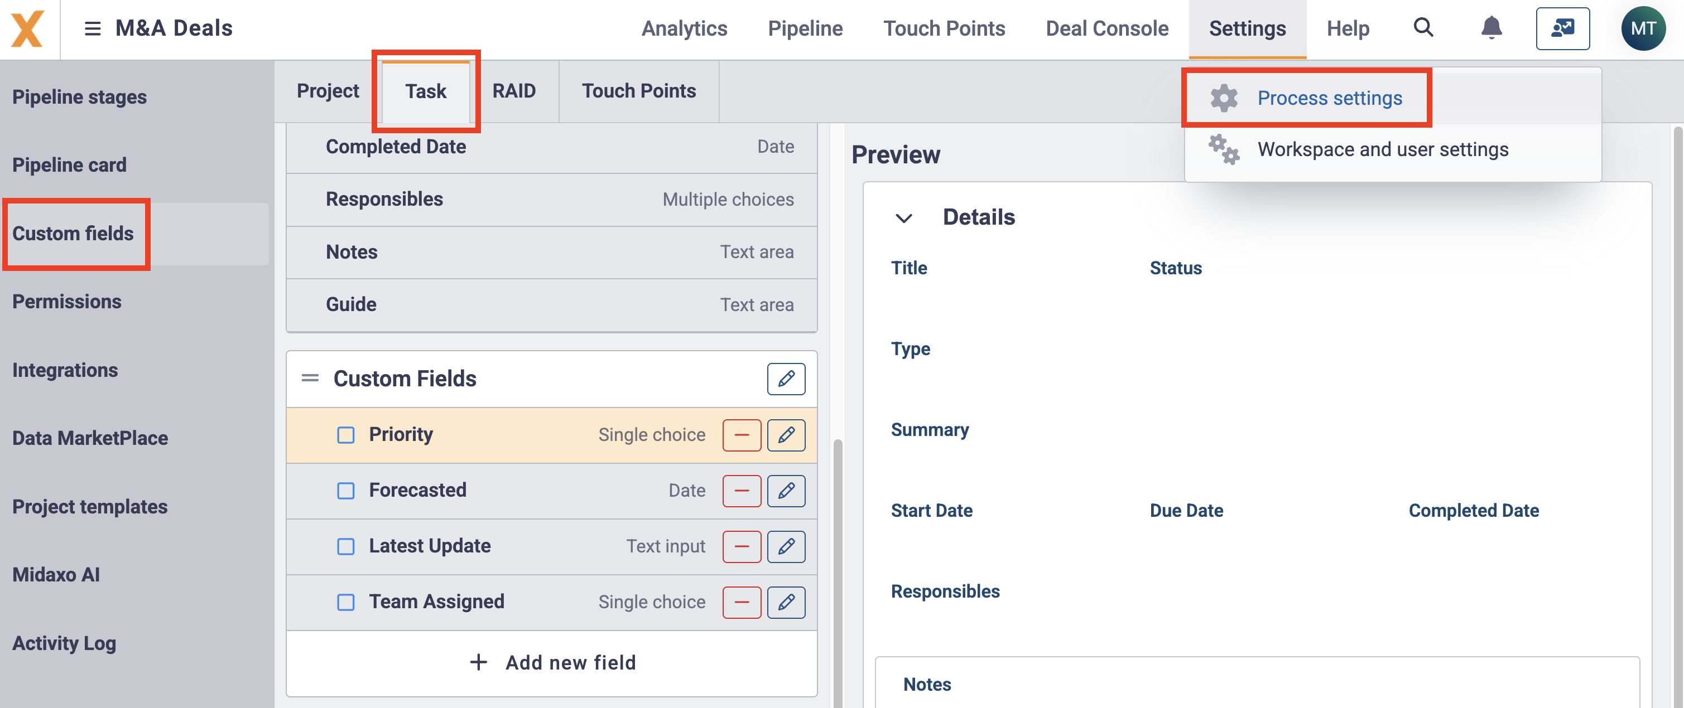This screenshot has width=1684, height=708.
Task: Switch to the Touch Points settings tab
Action: [x=639, y=91]
